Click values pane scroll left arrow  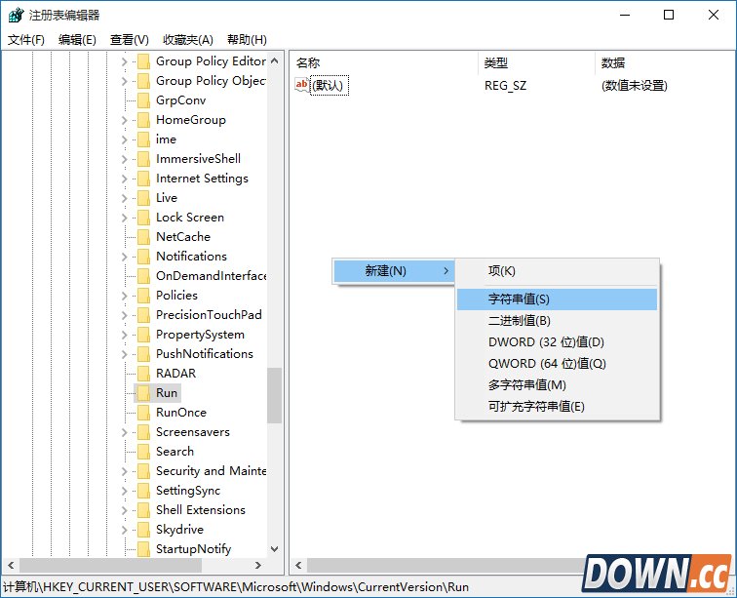tap(298, 565)
